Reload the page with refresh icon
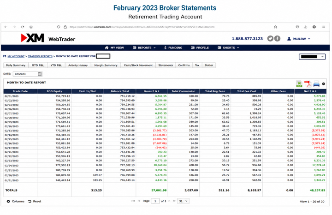This screenshot has height=215, width=332. [x=23, y=27]
